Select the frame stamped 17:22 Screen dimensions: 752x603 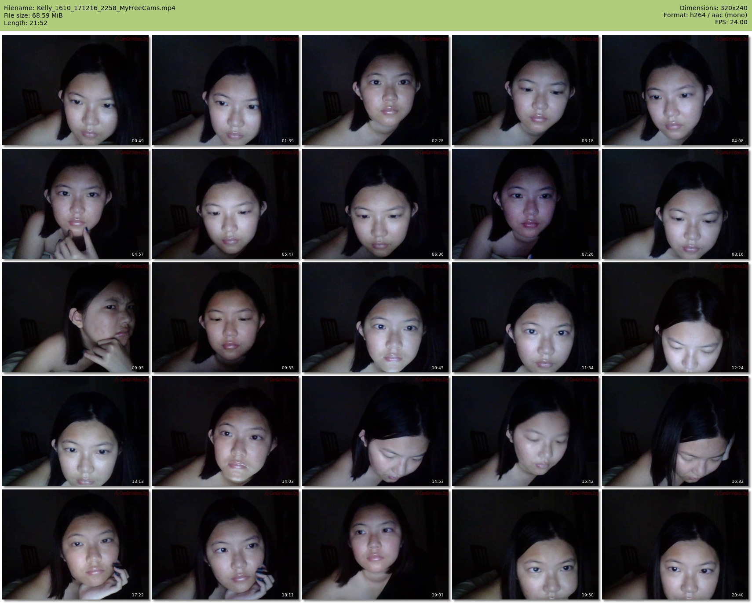[76, 544]
